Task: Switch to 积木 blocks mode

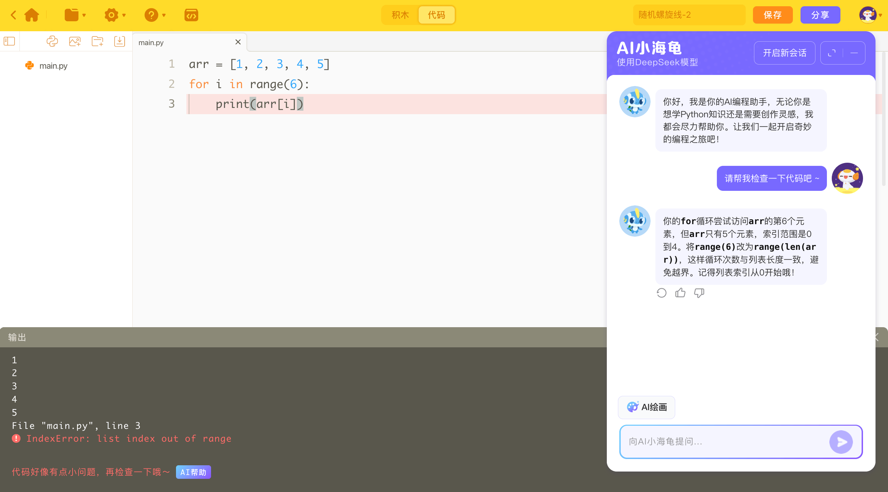Action: point(400,15)
